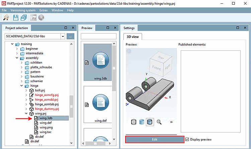Select the scharnier folder
Image resolution: width=251 pixels, height=149 pixels.
coord(37,81)
